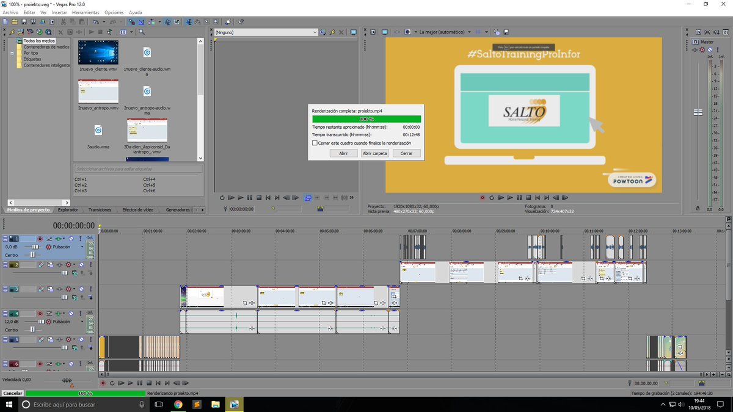Screen dimensions: 733x412
Task: Expand track 1 Pulsación automation dropdown
Action: [82, 247]
